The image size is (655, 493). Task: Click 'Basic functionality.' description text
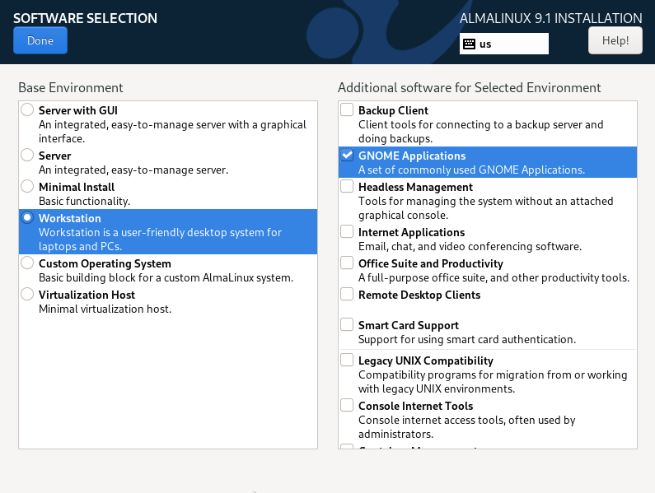pos(84,201)
